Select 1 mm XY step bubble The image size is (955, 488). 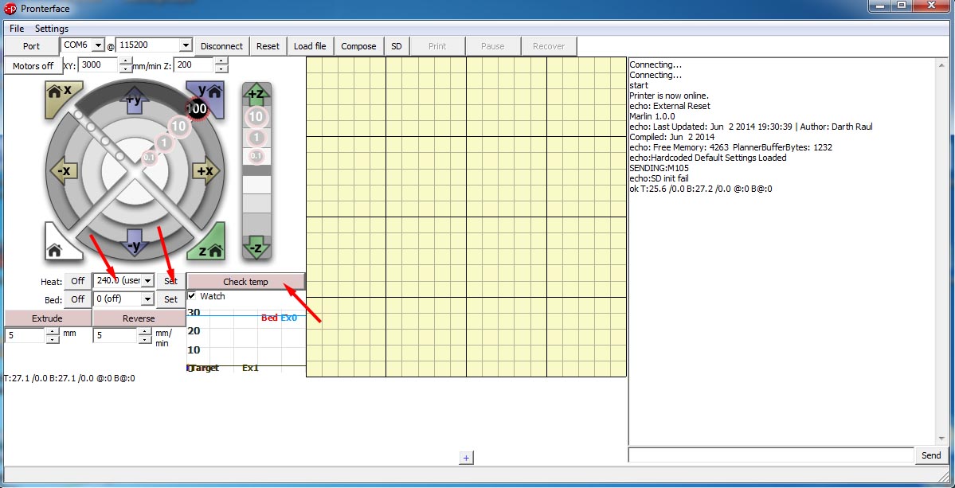(x=163, y=143)
